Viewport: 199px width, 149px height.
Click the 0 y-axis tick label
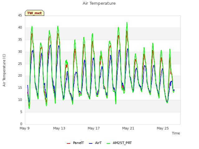point(21,124)
